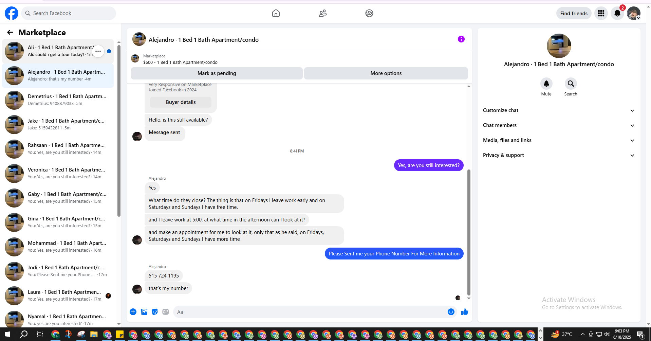Screen dimensions: 651x341
Task: Click the chat messages scrollbar
Action: tap(469, 232)
